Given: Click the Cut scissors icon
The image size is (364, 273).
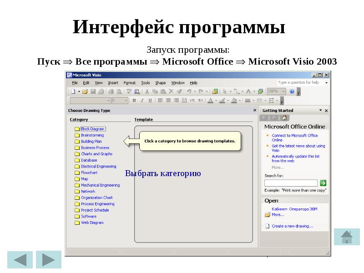Looking at the screenshot, I should coord(147,91).
